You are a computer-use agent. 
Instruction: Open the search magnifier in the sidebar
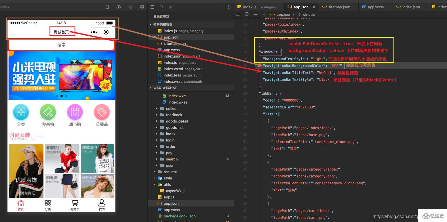[161, 7]
